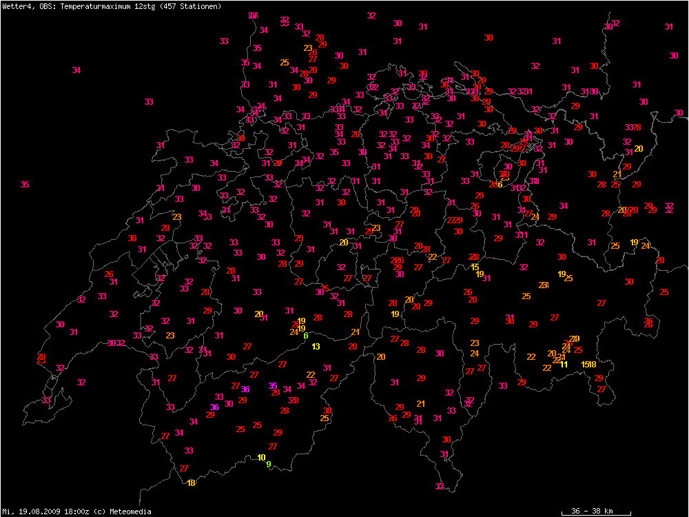The height and width of the screenshot is (517, 689).
Task: Select the yellow 11 temperature reading
Action: point(564,364)
